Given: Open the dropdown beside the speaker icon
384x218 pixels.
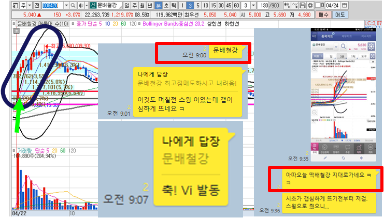Looking at the screenshot, I should point(87,5).
